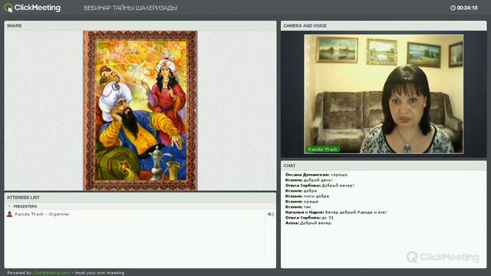Image resolution: width=491 pixels, height=276 pixels.
Task: Click the Ксения: так chat message
Action: (x=298, y=207)
